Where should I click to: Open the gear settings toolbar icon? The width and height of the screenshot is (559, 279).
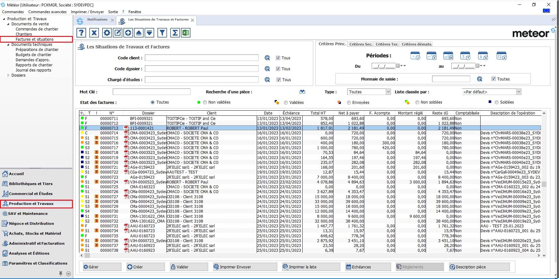click(107, 33)
